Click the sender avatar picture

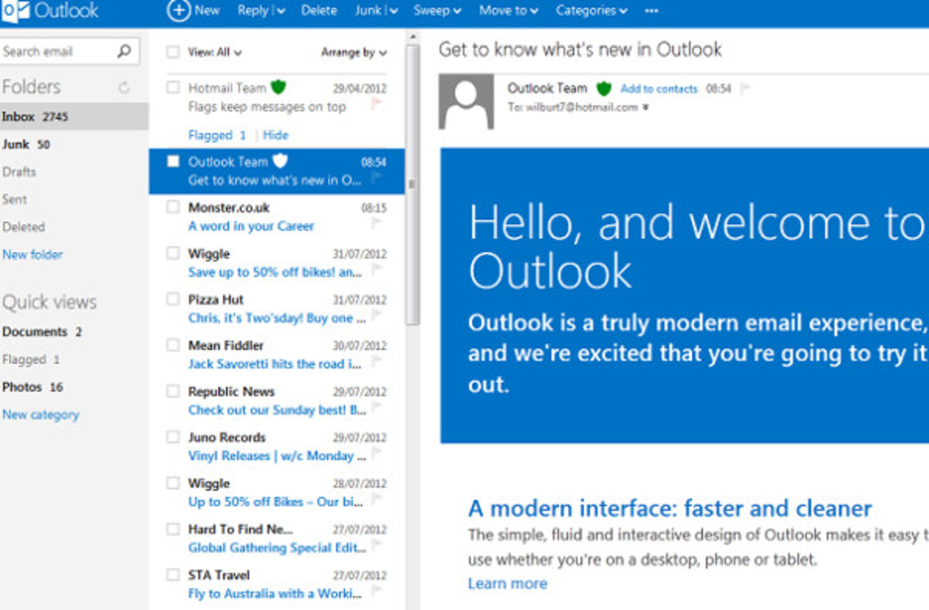point(466,101)
